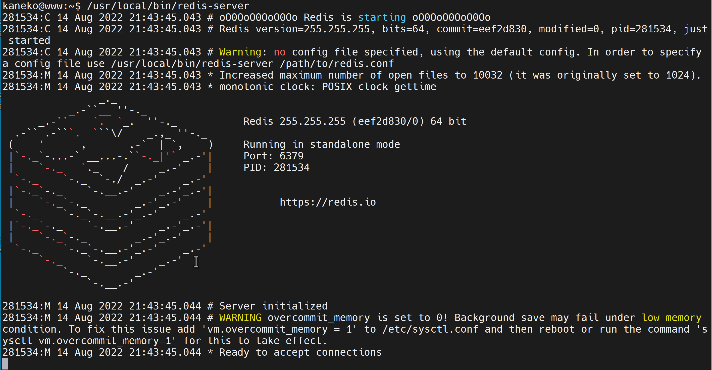Viewport: 712px width, 370px height.
Task: Click the yellow 'WARNING' overcommit_memory text
Action: point(240,318)
